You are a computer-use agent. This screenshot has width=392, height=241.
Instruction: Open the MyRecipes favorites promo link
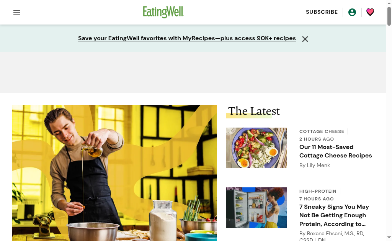[x=187, y=38]
